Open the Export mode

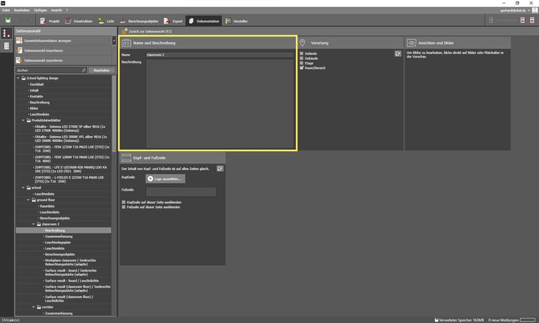173,21
